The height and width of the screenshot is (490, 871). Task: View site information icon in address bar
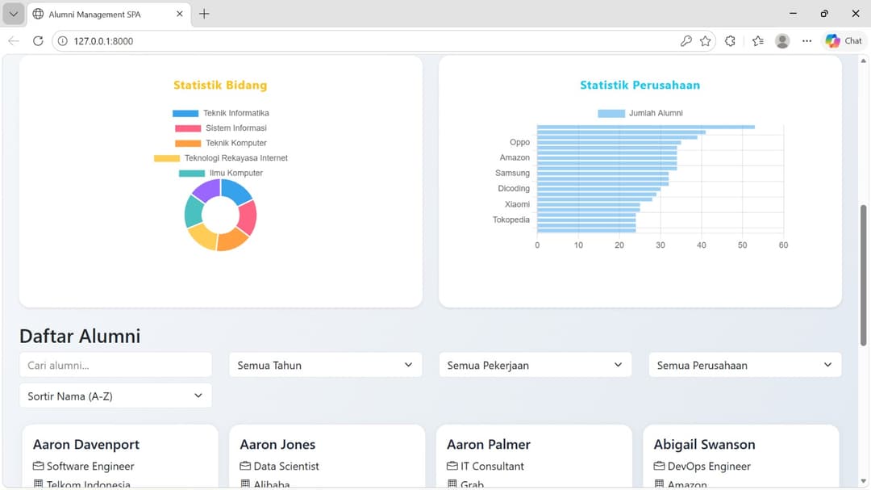[x=63, y=40]
